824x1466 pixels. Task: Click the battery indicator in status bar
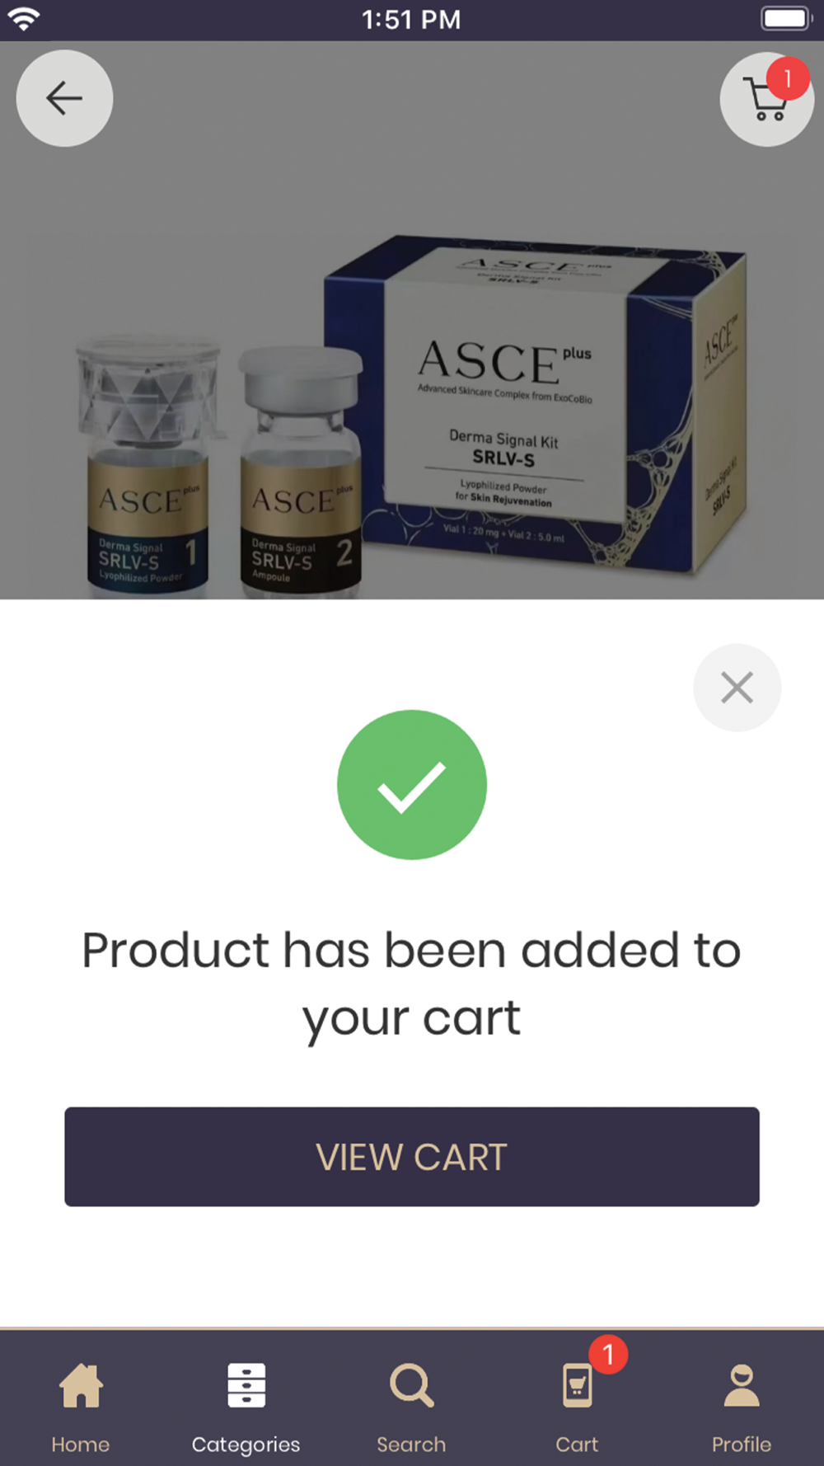787,18
